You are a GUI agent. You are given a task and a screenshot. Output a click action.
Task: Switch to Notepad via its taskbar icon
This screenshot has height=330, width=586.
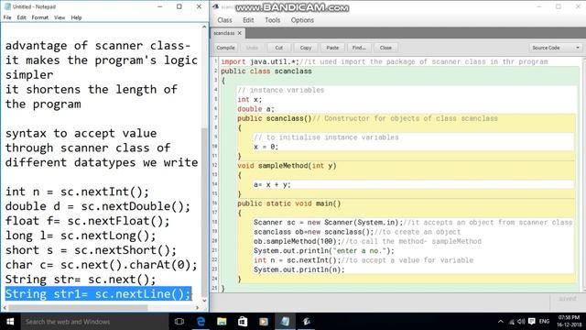tap(285, 322)
